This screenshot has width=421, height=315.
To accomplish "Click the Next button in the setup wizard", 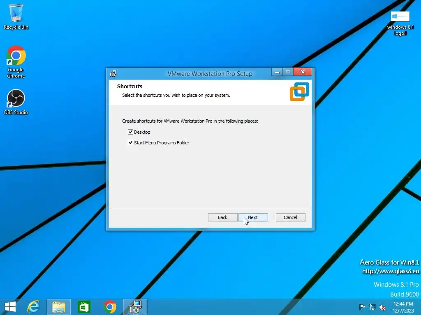I will point(253,217).
